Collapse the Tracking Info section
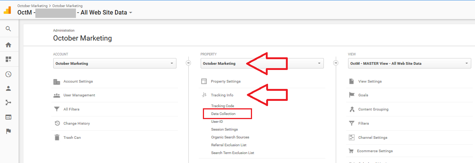 pyautogui.click(x=222, y=95)
